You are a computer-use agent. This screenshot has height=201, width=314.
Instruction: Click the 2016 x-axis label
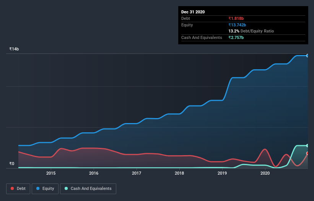[94, 173]
